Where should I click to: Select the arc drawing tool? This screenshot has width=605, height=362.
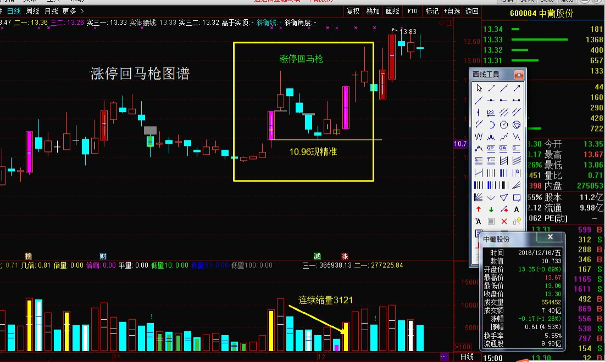(x=492, y=125)
